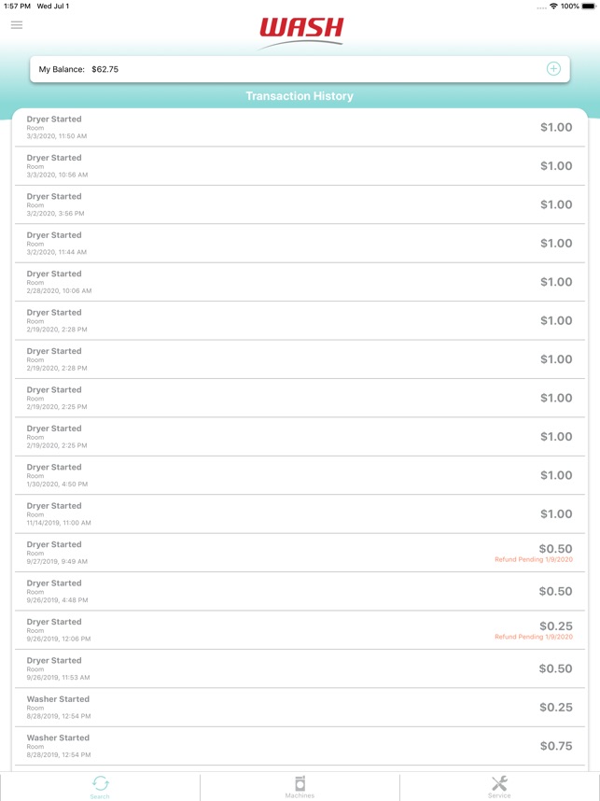
Task: Open Dryer Started 9/26/2019, 4:48 PM entry
Action: click(x=300, y=591)
